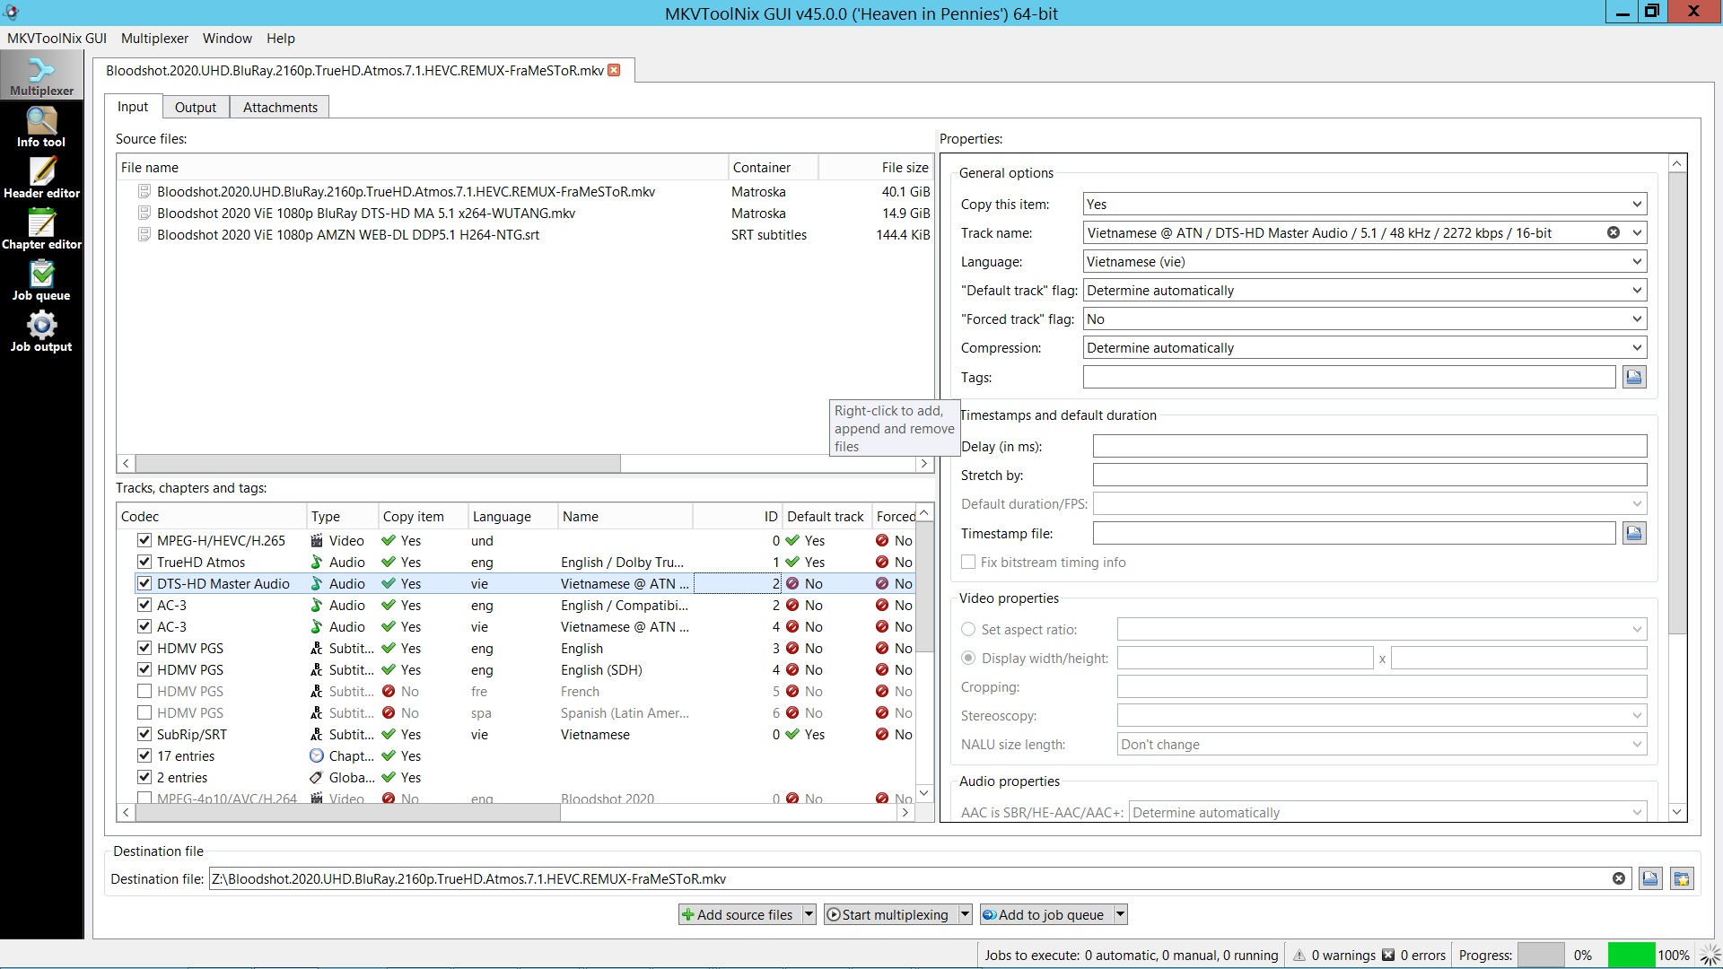
Task: Open the Job output view
Action: tap(41, 331)
